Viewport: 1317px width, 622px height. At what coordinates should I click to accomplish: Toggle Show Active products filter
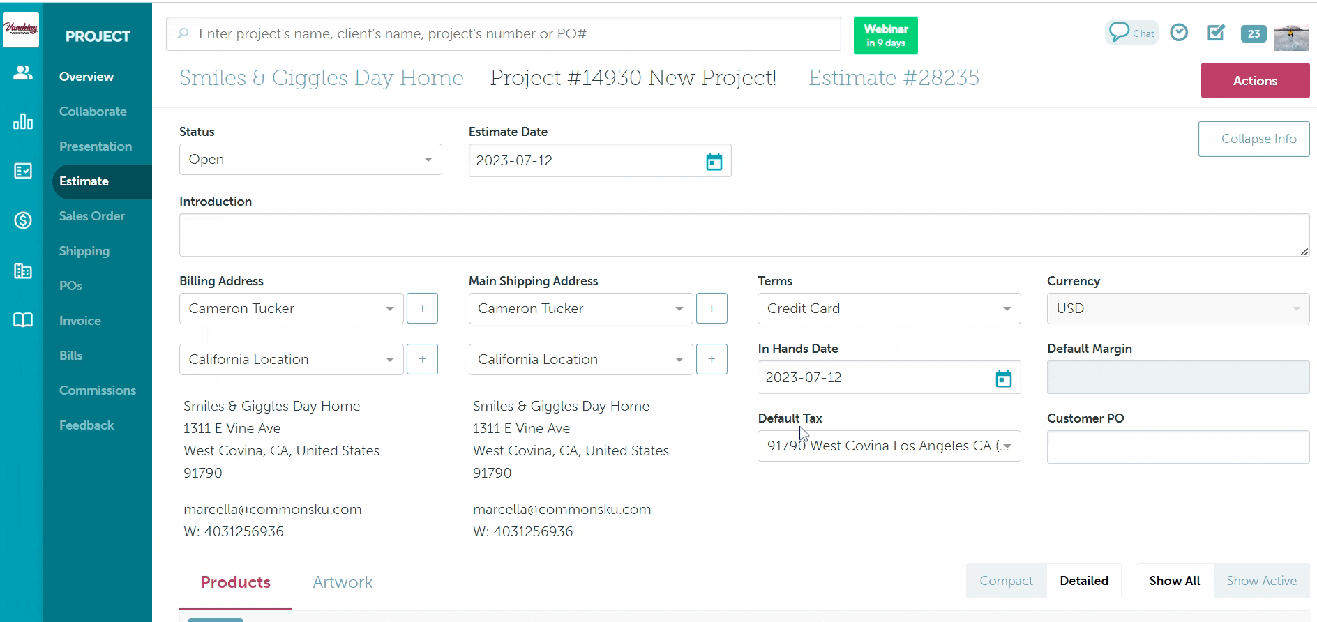point(1261,581)
